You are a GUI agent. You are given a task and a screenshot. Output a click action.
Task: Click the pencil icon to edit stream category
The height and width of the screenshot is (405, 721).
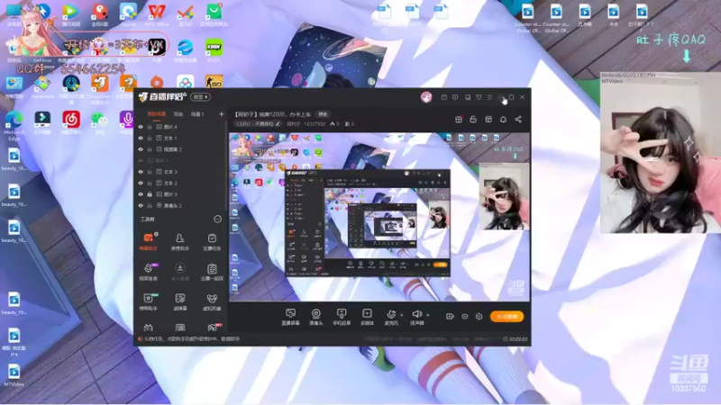coord(278,124)
